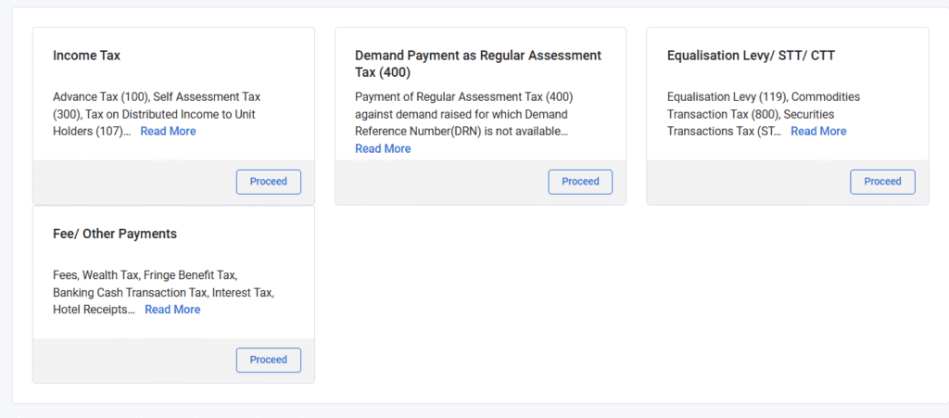Click gray footer bar of Equalisation Levy card
Screen dimensions: 949x418
(788, 182)
